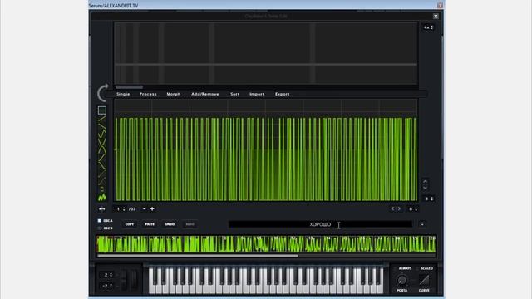Click the icon left of the frame number
Image resolution: width=532 pixels, height=299 pixels.
click(101, 209)
